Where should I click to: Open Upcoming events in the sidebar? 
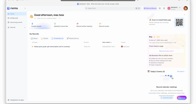[17, 22]
